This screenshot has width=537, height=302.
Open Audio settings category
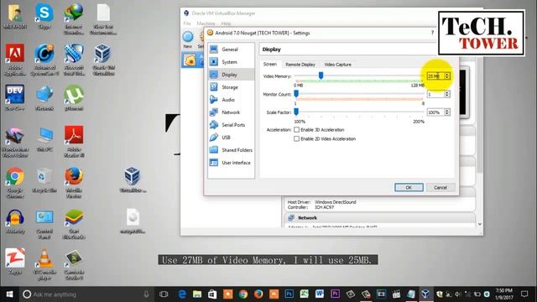pyautogui.click(x=232, y=100)
